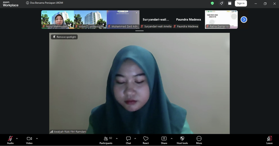Open meeting info icon beside the title

(28, 3)
